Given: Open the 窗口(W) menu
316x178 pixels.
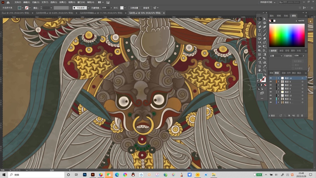Looking at the screenshot, I should click(81, 2).
